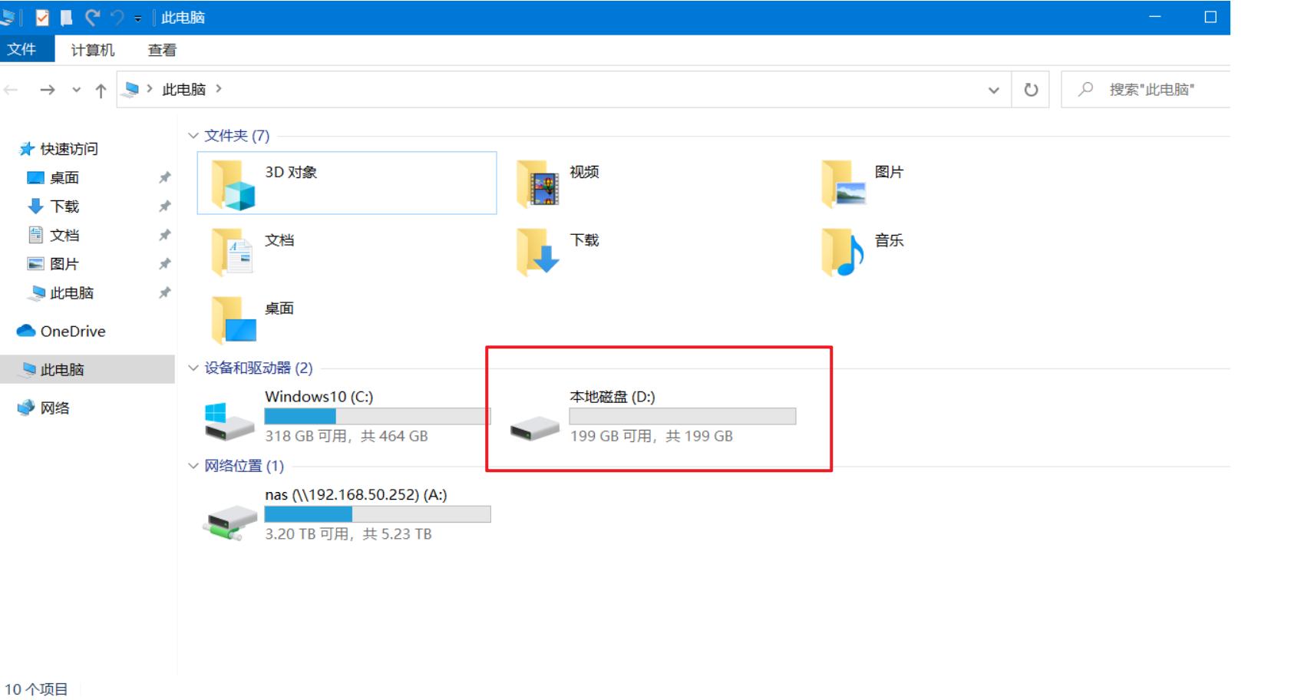The height and width of the screenshot is (700, 1291).
Task: Switch to the 查看 (View) ribbon tab
Action: click(x=161, y=50)
